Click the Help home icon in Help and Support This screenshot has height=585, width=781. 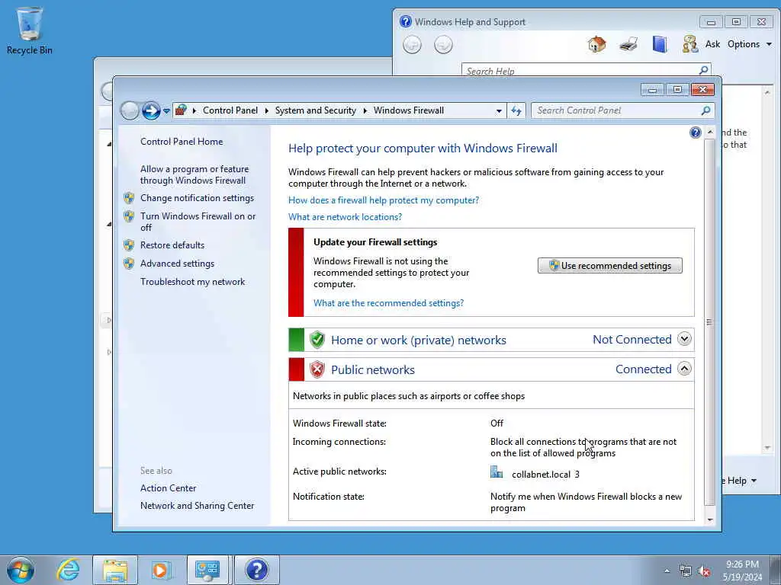(596, 44)
